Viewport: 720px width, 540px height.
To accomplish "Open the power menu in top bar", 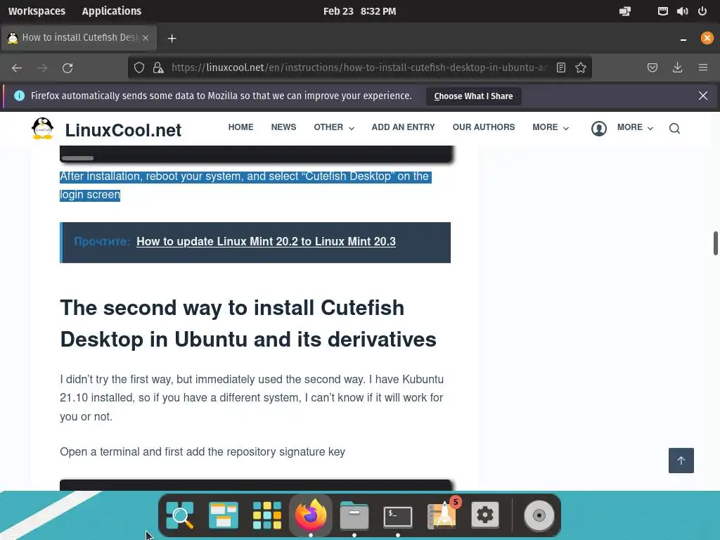I will click(x=702, y=11).
